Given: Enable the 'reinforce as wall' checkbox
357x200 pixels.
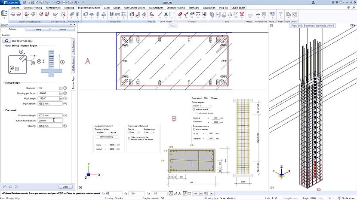Looking at the screenshot, I should tap(193, 109).
